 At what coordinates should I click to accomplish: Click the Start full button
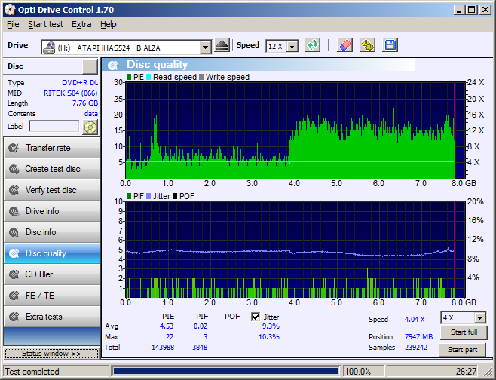click(x=464, y=332)
